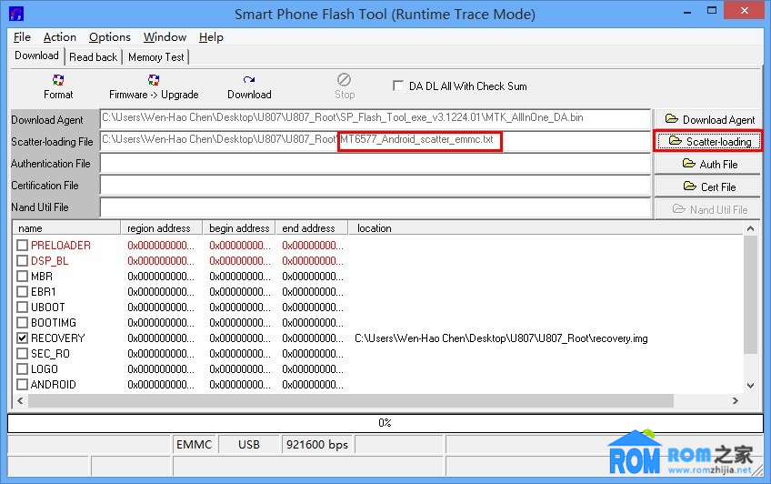Sort by the location column header
This screenshot has width=771, height=484.
pyautogui.click(x=375, y=228)
